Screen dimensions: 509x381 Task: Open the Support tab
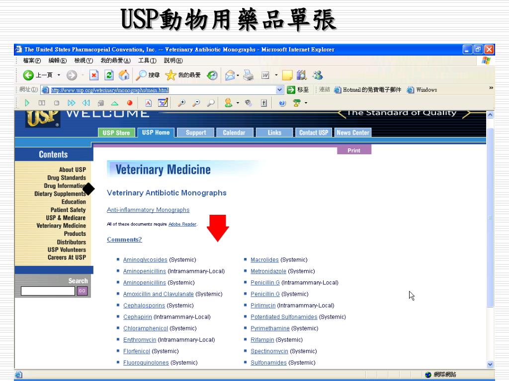[196, 132]
